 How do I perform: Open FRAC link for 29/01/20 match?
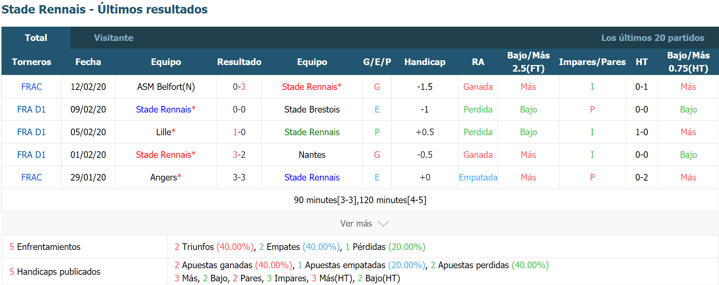[x=31, y=177]
